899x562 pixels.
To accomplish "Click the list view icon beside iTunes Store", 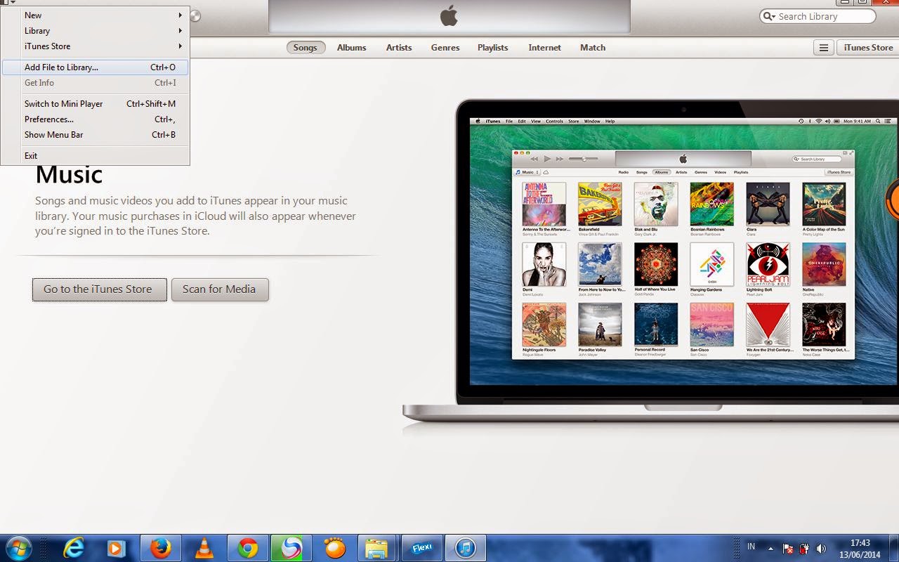I will click(824, 48).
